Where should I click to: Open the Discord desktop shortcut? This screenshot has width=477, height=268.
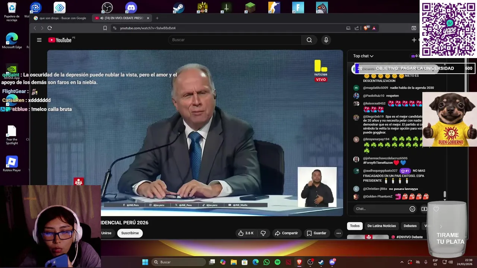click(131, 7)
